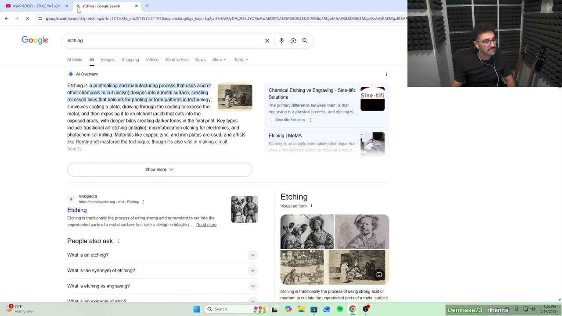This screenshot has height=316, width=562.
Task: Open the clock showing 8:08 PM
Action: [548, 309]
